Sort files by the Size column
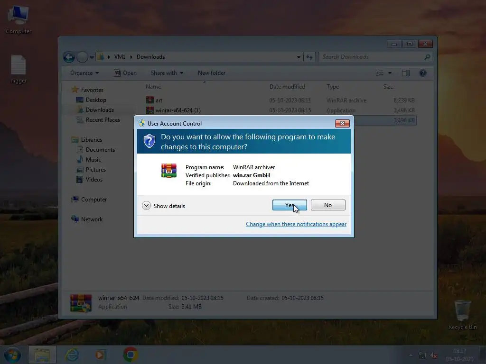This screenshot has height=364, width=486. (x=388, y=87)
